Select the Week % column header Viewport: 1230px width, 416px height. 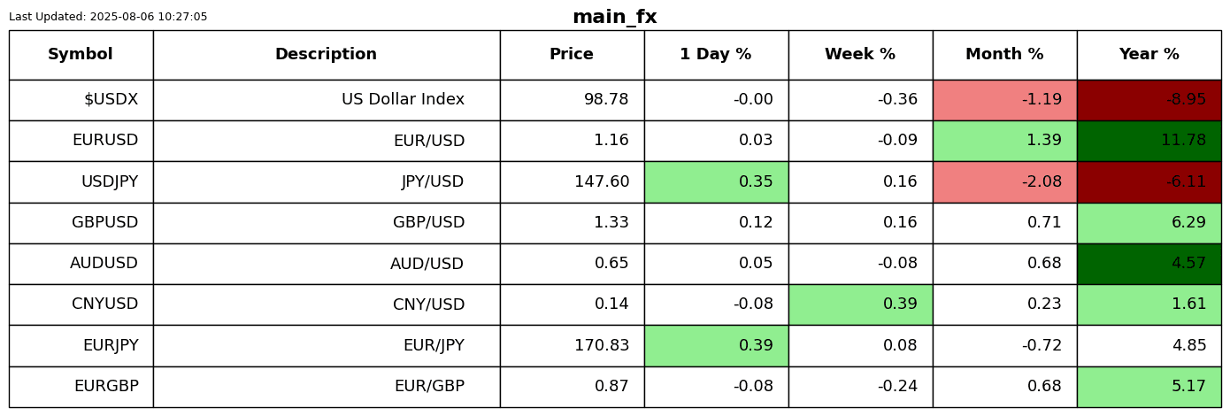coord(860,55)
